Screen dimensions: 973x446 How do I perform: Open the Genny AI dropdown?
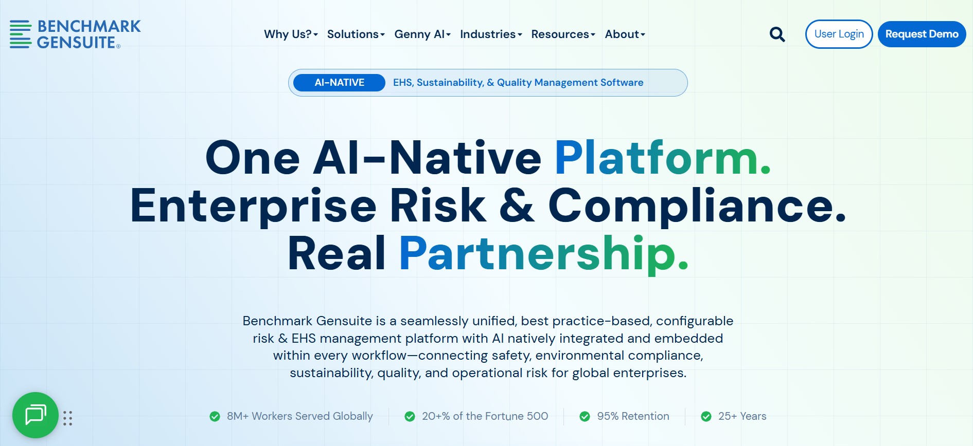(422, 34)
